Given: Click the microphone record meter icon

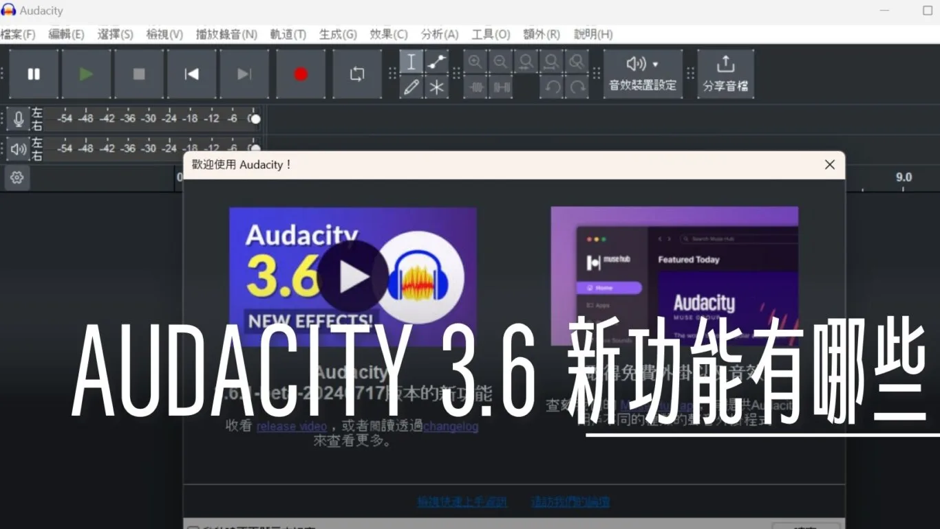Looking at the screenshot, I should point(19,120).
